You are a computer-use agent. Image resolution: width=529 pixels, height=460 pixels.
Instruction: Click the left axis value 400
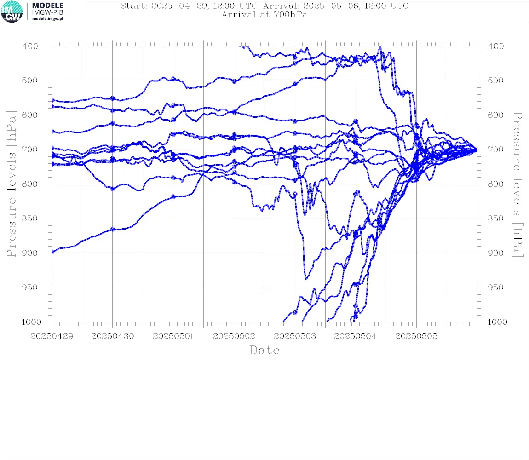(x=30, y=46)
